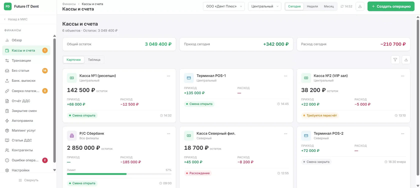Select the Месяц period
This screenshot has width=420, height=188.
click(x=329, y=6)
